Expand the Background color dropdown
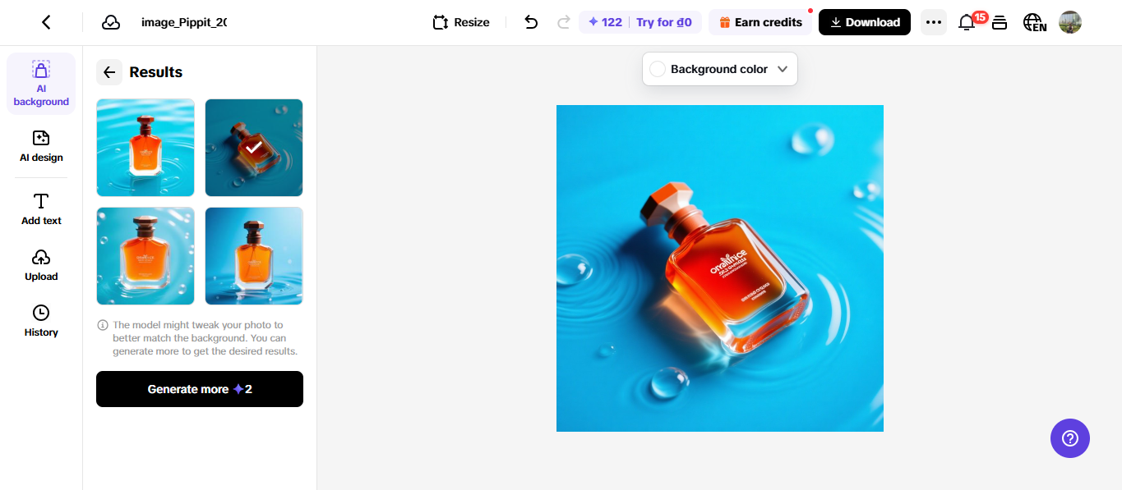This screenshot has height=490, width=1122. tap(719, 69)
